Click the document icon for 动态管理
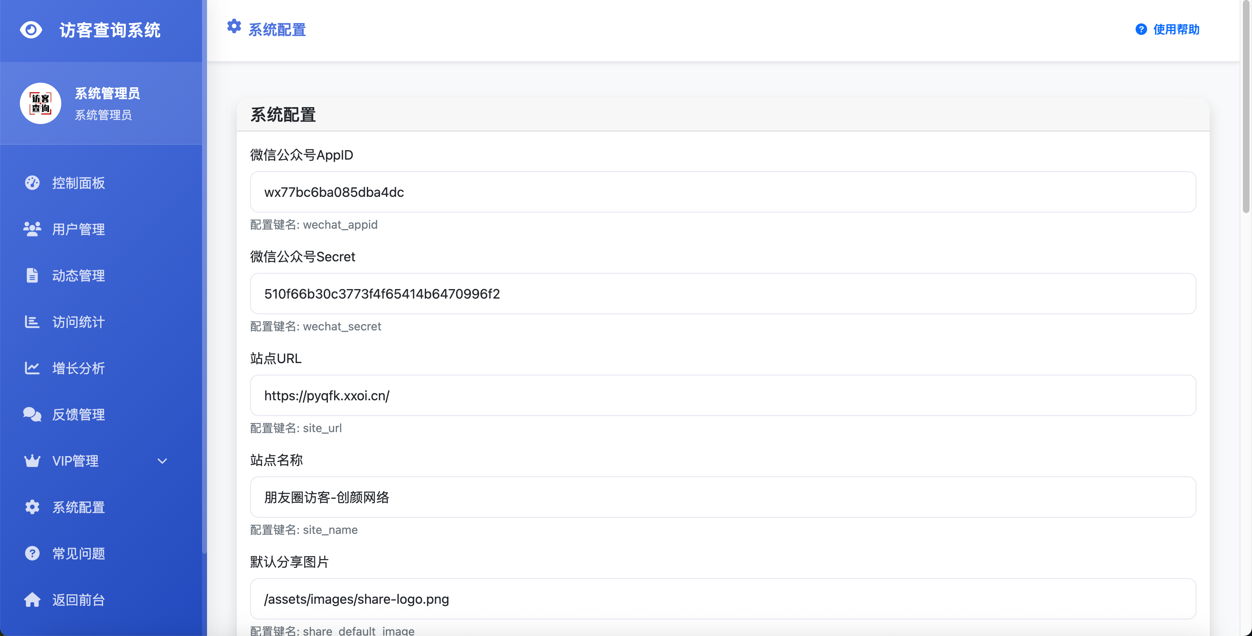The width and height of the screenshot is (1252, 636). click(32, 275)
